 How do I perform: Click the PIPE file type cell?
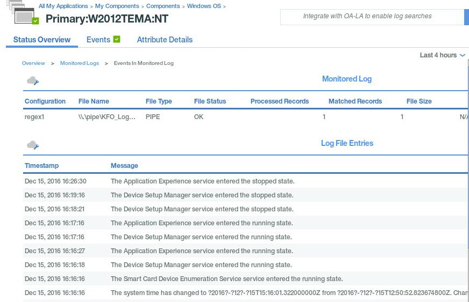point(153,117)
